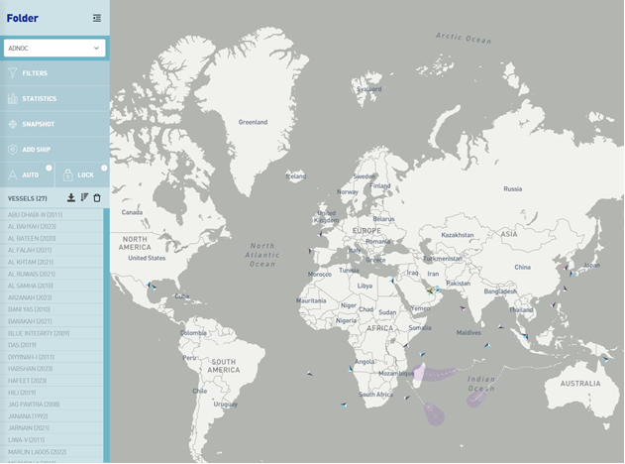This screenshot has height=464, width=625.
Task: Select vessel MARLIN LAGOS [2022]
Action: [52, 452]
